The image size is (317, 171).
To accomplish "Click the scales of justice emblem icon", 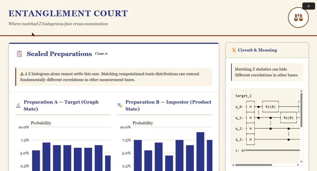I will pyautogui.click(x=298, y=17).
